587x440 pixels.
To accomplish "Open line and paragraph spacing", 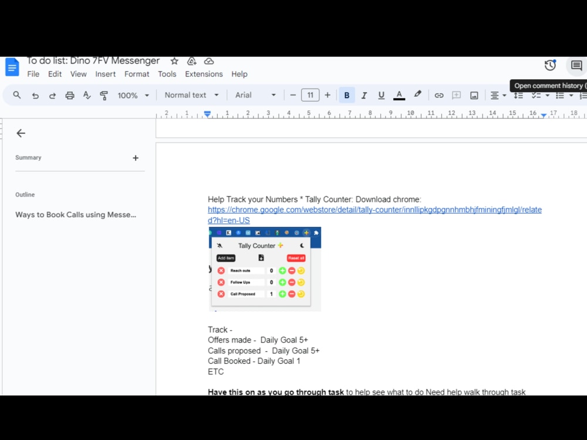I will point(518,96).
